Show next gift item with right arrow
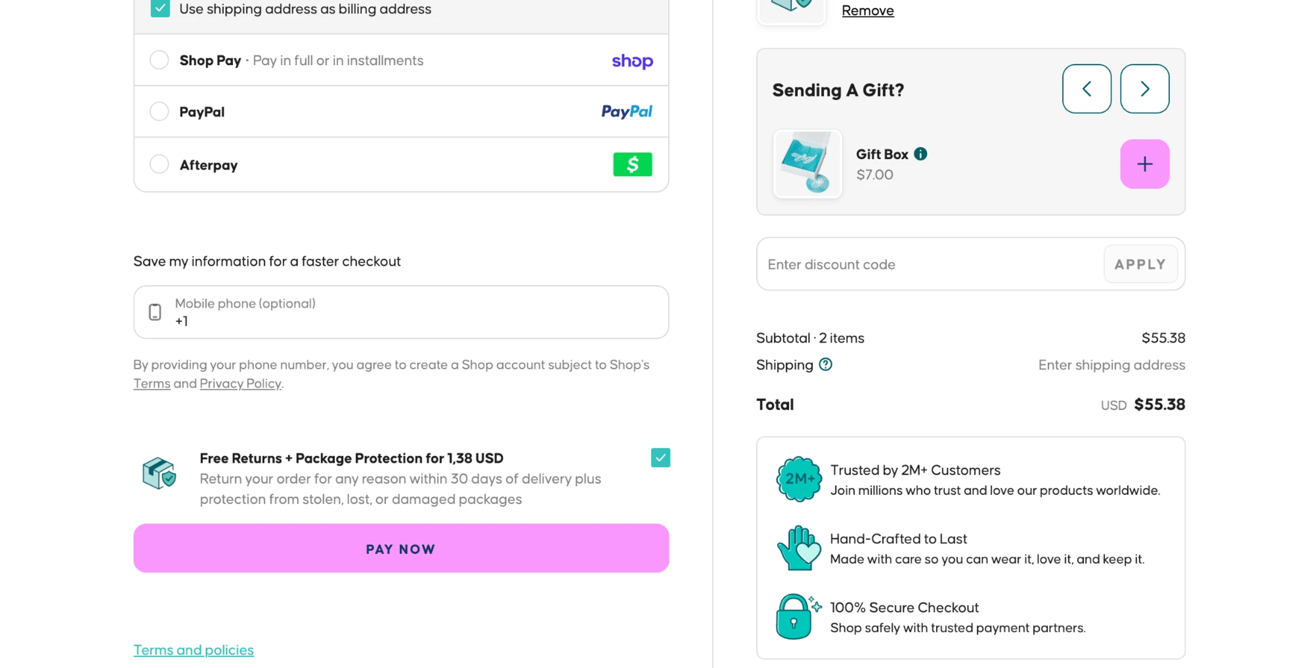The width and height of the screenshot is (1313, 668). click(1144, 89)
